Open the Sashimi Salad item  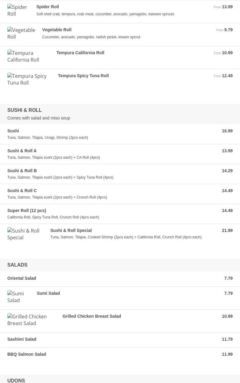tap(22, 339)
